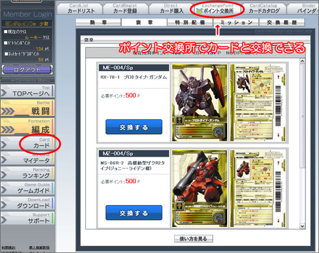Select the ミッション sub-tab
Image resolution: width=319 pixels, height=253 pixels.
click(236, 22)
